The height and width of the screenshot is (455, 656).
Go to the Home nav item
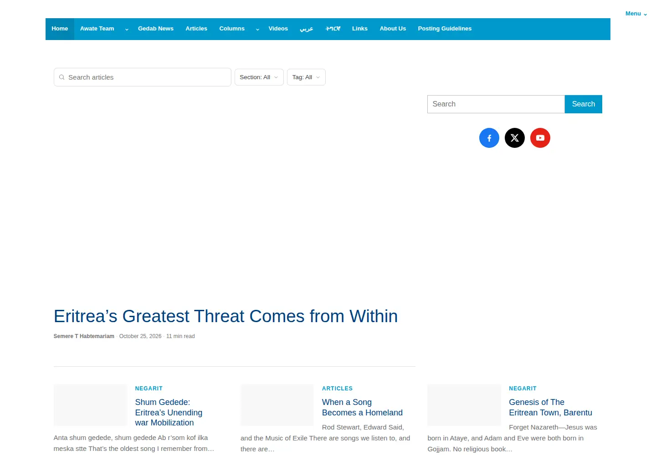tap(60, 29)
